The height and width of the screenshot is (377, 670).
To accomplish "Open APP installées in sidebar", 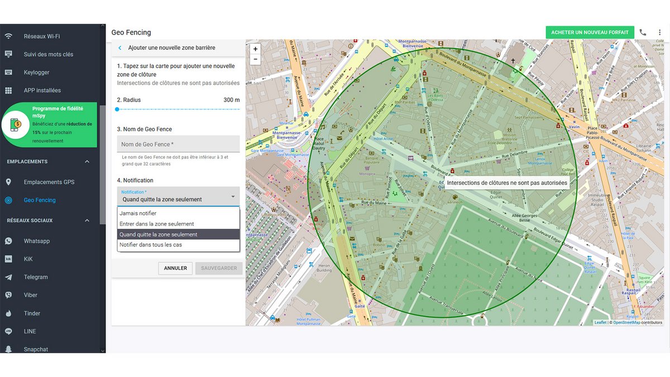I will pos(42,90).
